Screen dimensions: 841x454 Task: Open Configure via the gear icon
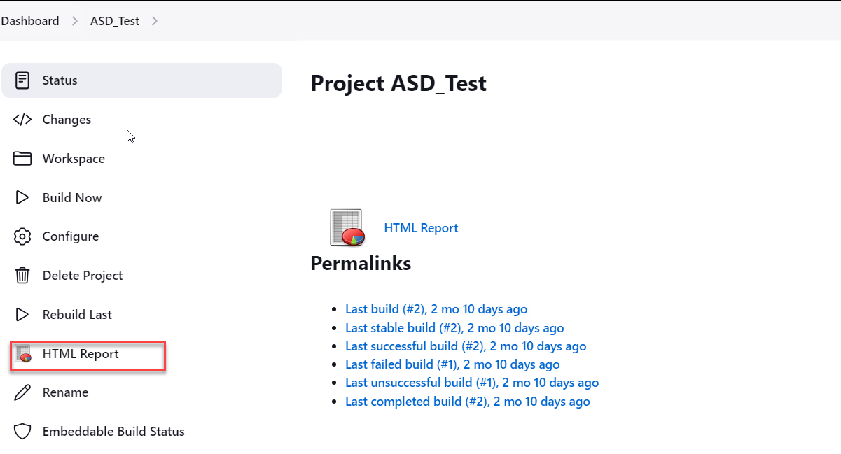[22, 236]
